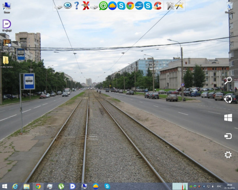This screenshot has width=238, height=190.
Task: Open the tools icon in the top dock
Action: (170, 6)
